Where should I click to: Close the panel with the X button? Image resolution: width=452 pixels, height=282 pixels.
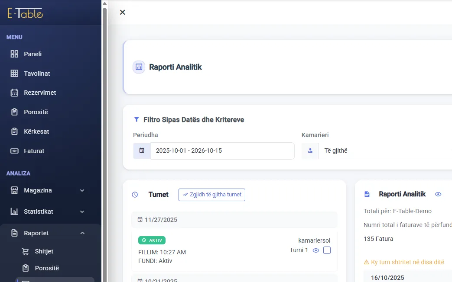coord(123,12)
